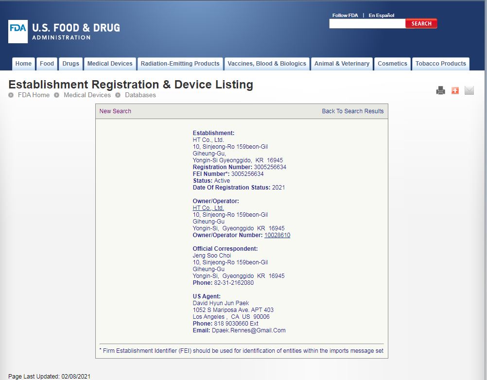Go to the Drugs tab
The image size is (487, 380).
(70, 64)
